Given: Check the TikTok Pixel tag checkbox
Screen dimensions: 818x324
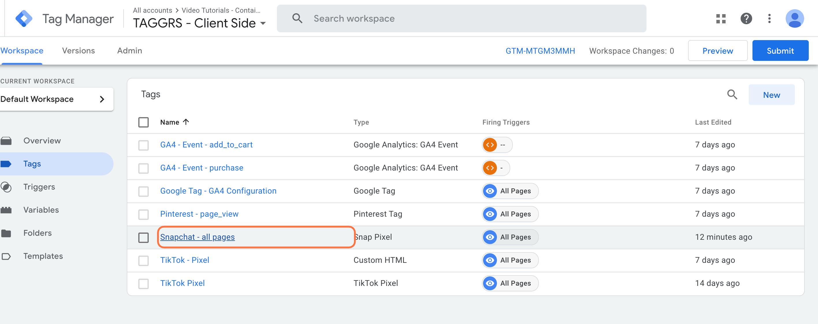Looking at the screenshot, I should 144,283.
